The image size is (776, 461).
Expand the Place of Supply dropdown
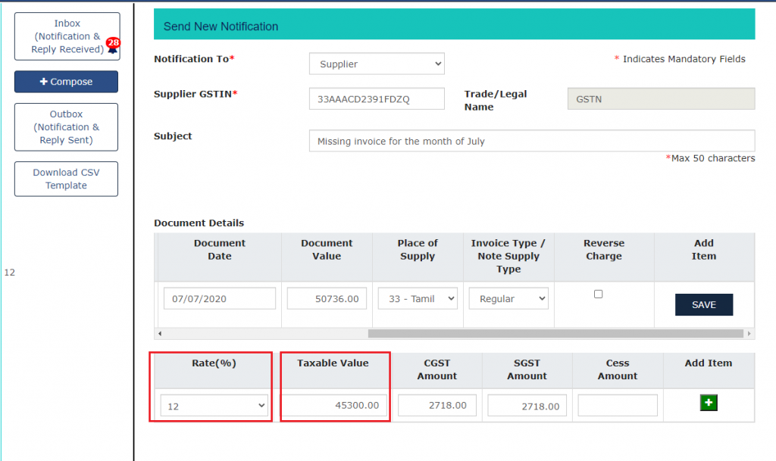click(418, 298)
